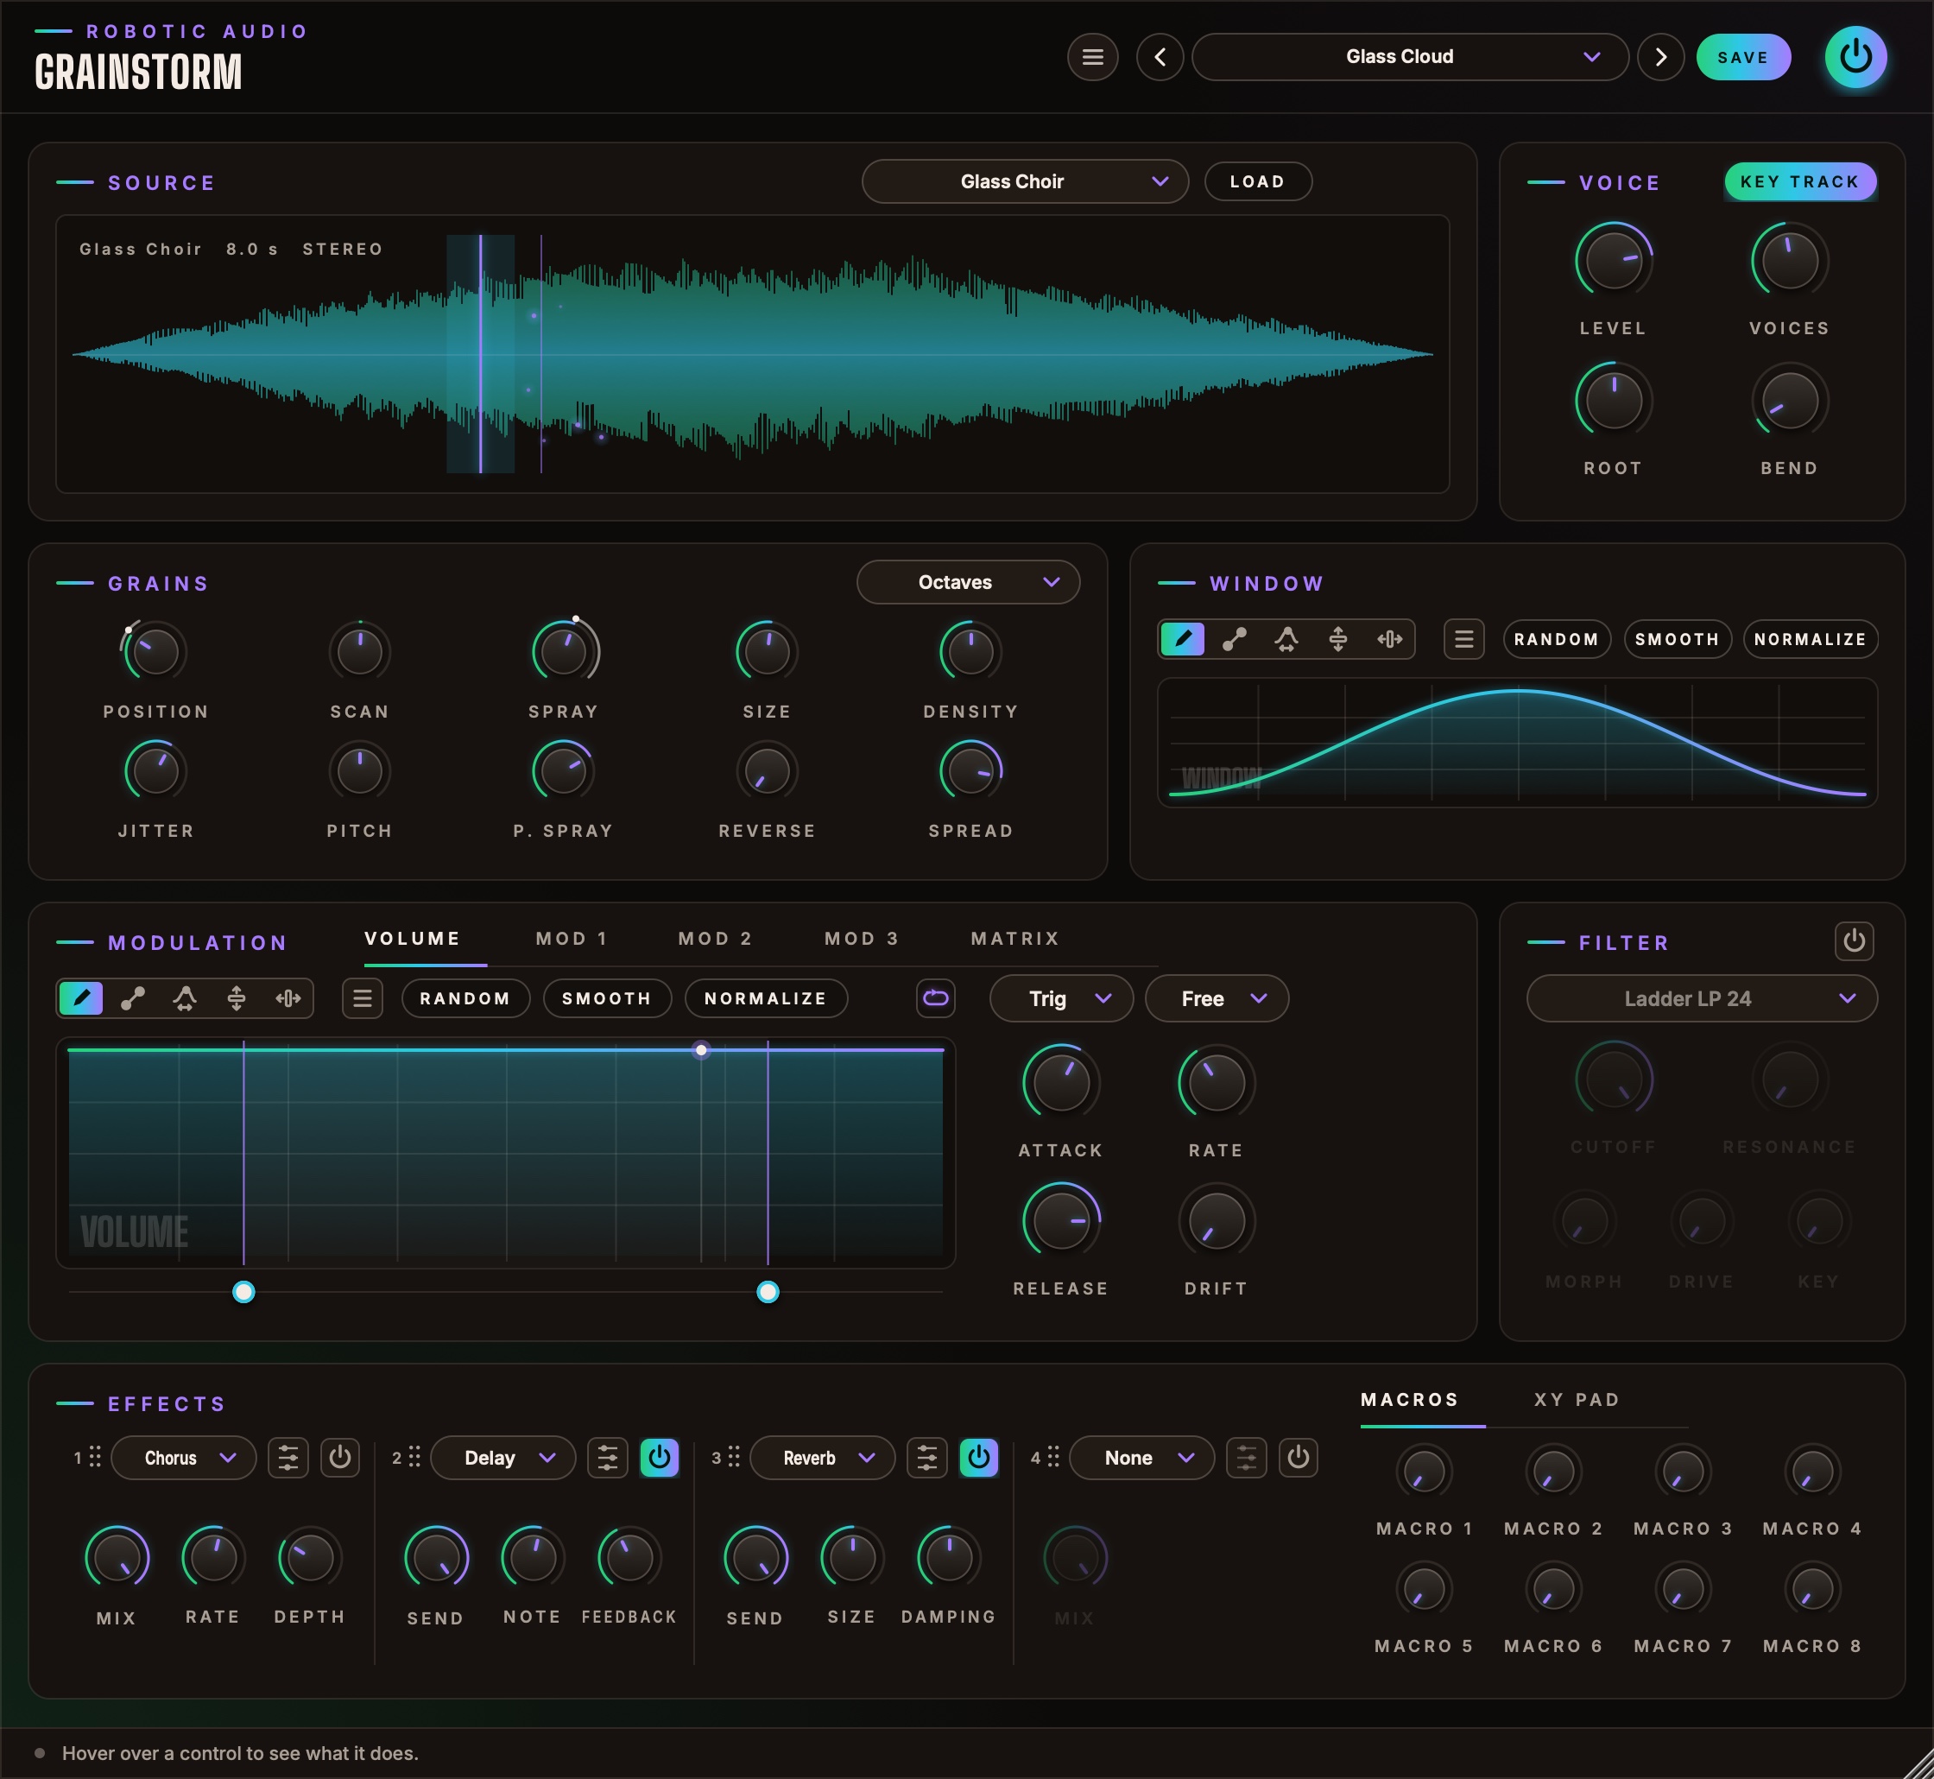Select the pencil draw tool in Window

pyautogui.click(x=1183, y=639)
